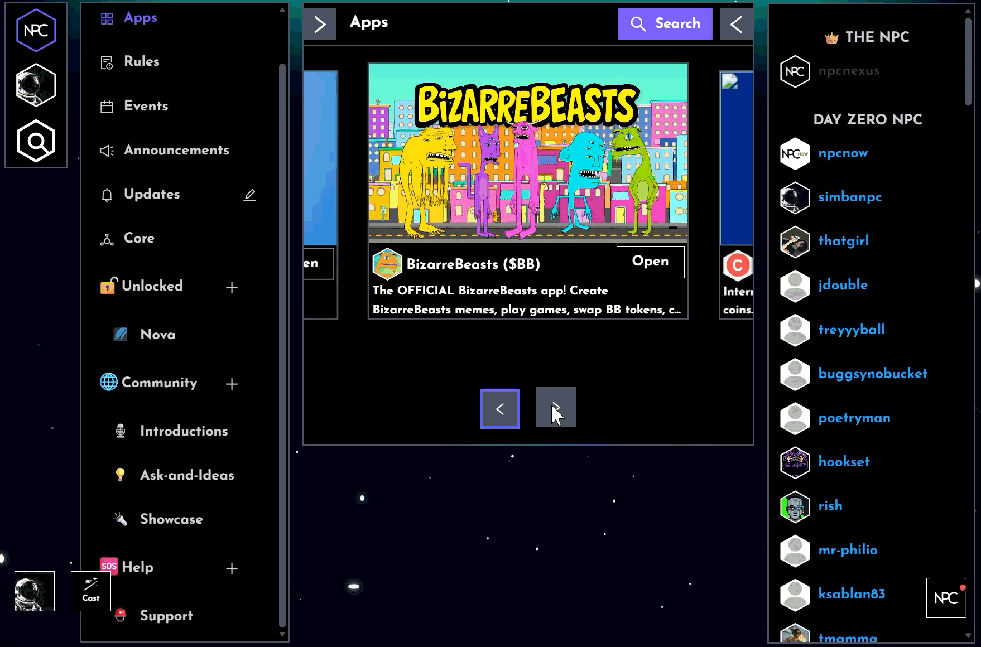The width and height of the screenshot is (981, 647).
Task: Open the Announcements channel
Action: (x=177, y=150)
